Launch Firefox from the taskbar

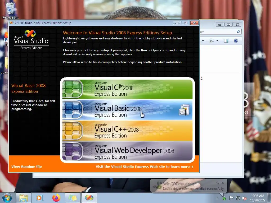56,198
